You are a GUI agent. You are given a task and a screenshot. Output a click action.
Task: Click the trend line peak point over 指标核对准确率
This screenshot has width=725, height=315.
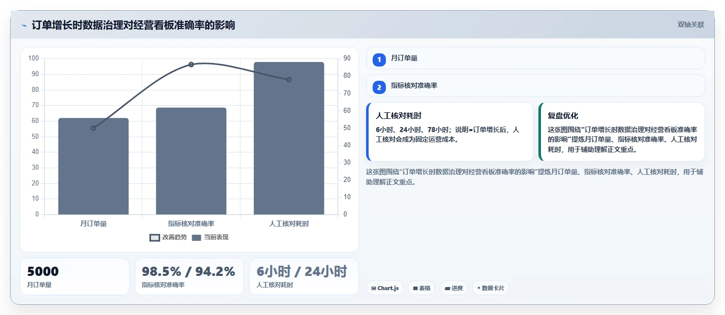pos(191,65)
